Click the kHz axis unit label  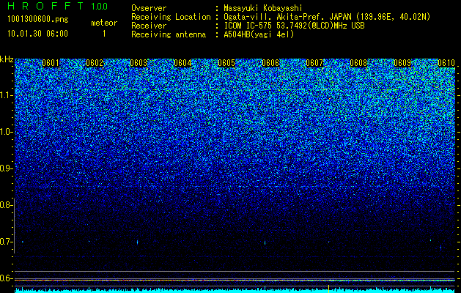pos(7,59)
